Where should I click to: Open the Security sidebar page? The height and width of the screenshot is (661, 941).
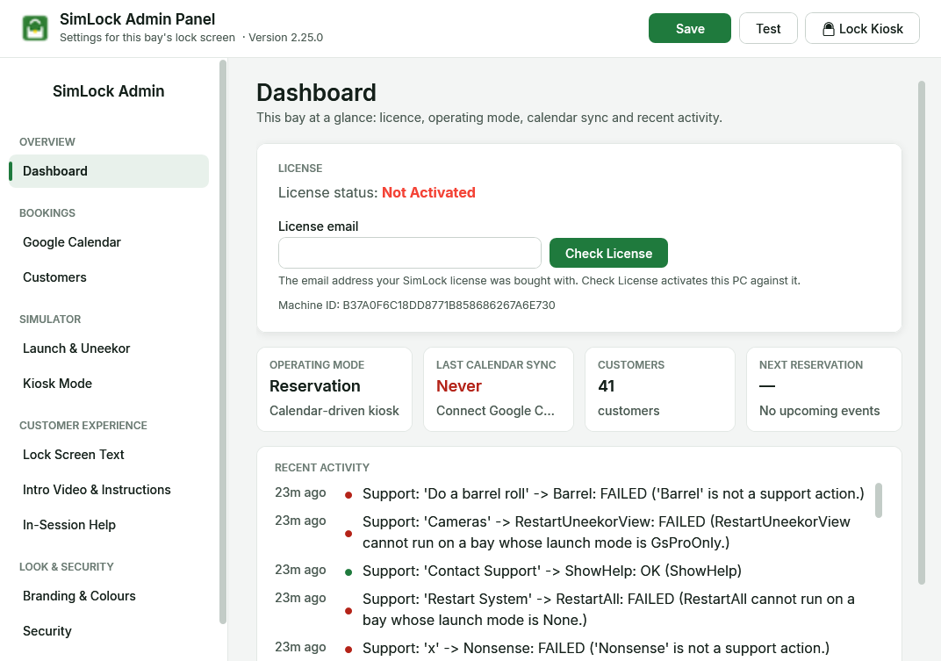click(109, 631)
